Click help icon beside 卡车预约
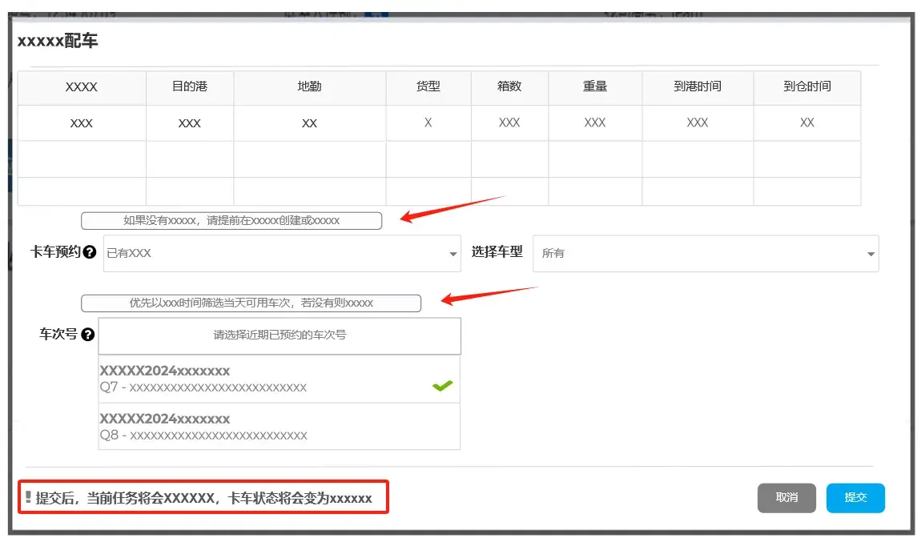This screenshot has width=921, height=538. tap(90, 252)
